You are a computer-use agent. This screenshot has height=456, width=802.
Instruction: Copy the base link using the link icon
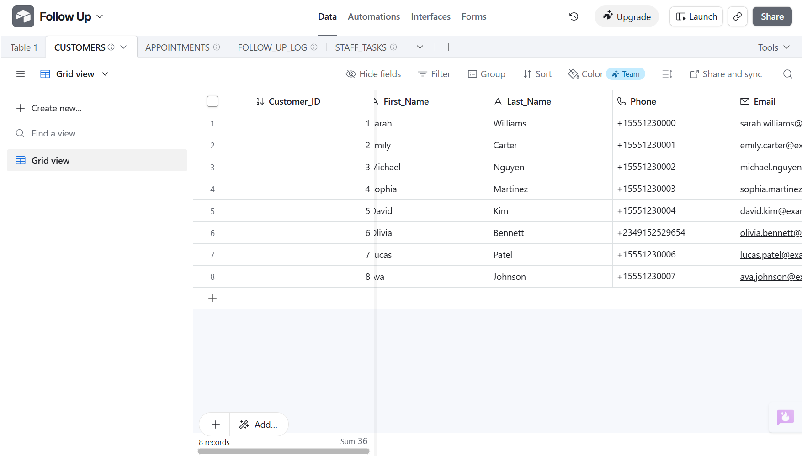pos(738,16)
